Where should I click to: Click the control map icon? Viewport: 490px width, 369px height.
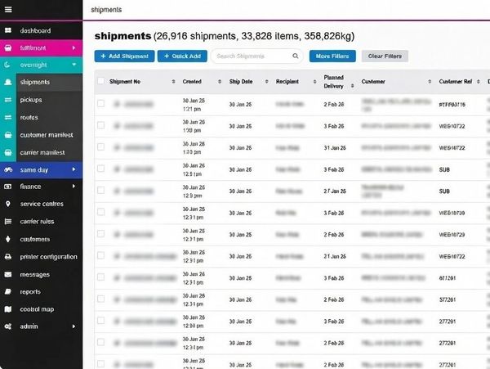[7, 309]
